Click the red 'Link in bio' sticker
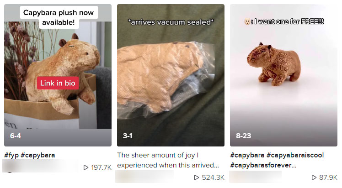 click(x=58, y=83)
